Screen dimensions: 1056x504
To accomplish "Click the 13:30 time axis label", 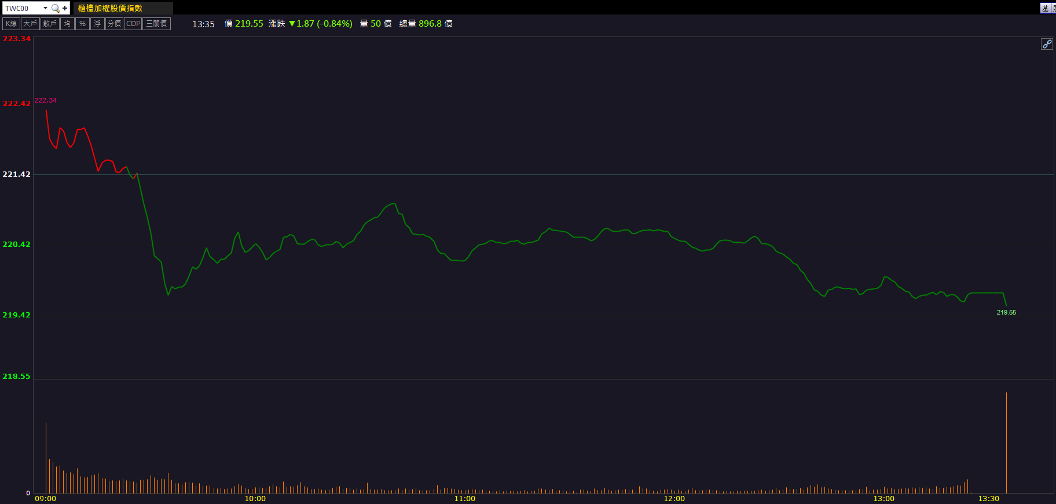I will click(x=989, y=499).
